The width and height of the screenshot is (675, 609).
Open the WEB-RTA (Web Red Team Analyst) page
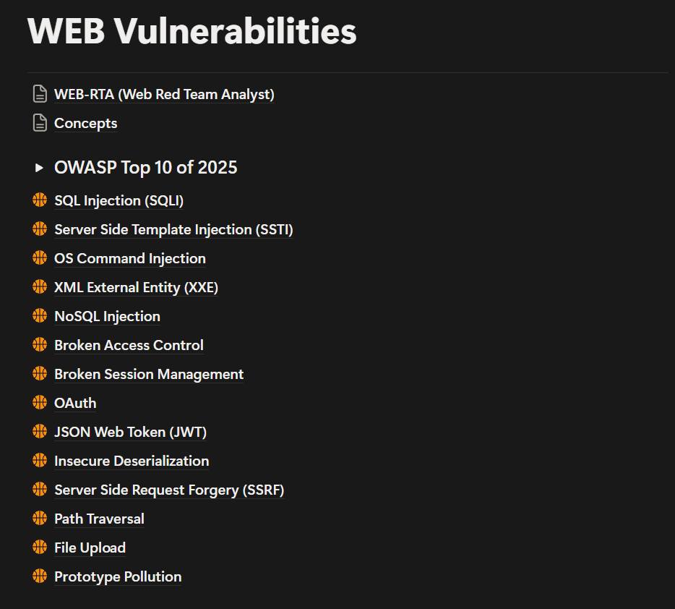[164, 94]
